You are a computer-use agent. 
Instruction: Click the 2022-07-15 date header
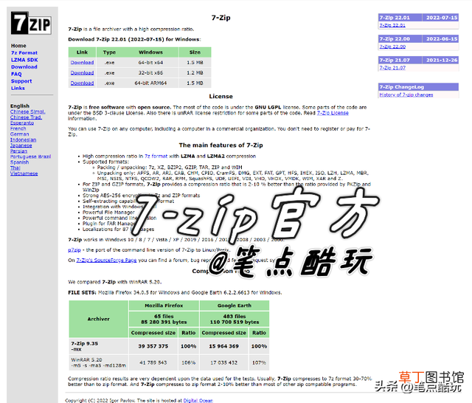(440, 18)
